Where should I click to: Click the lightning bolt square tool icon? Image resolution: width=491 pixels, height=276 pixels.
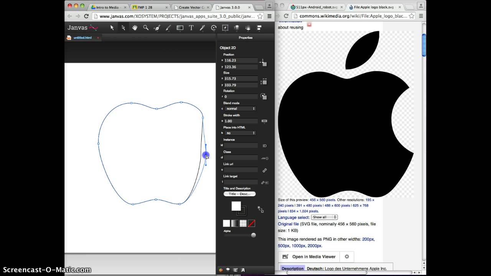pyautogui.click(x=225, y=28)
